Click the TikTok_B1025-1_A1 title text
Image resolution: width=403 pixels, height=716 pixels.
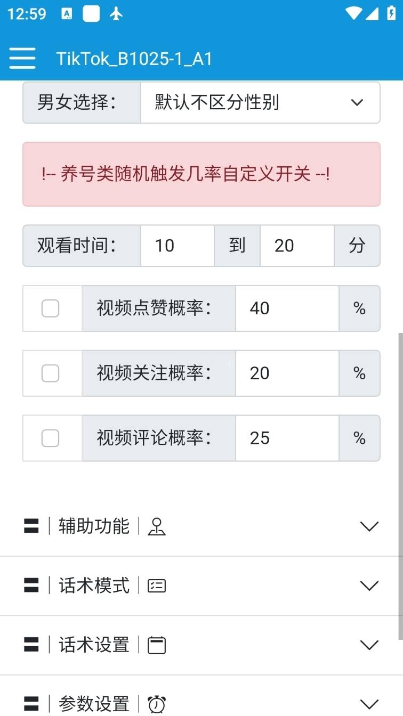tap(134, 59)
